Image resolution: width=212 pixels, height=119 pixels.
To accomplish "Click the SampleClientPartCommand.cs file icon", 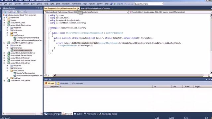I will click(x=15, y=38).
